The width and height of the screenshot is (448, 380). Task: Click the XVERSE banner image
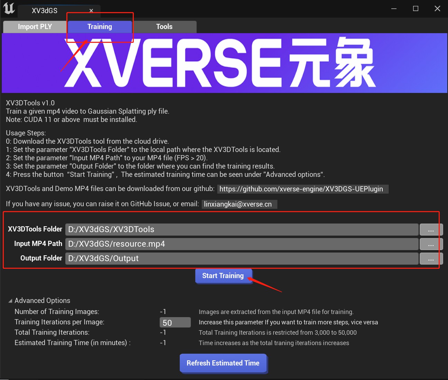(x=225, y=63)
